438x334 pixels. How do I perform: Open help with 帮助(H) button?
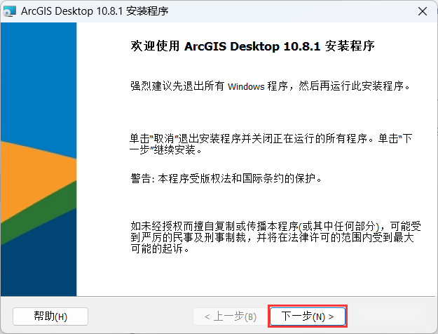(50, 316)
